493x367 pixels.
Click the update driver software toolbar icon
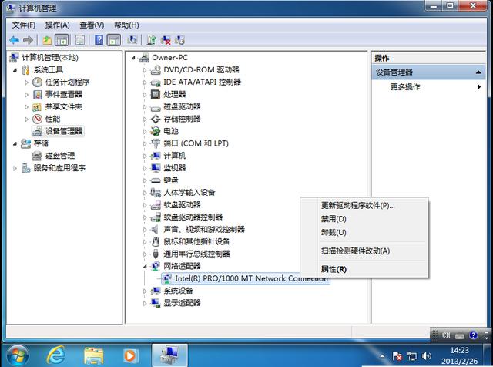click(151, 40)
